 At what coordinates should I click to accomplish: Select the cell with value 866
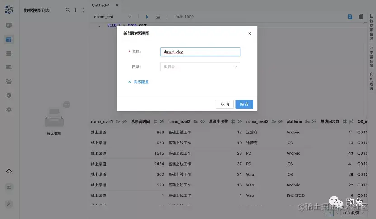pos(160,132)
